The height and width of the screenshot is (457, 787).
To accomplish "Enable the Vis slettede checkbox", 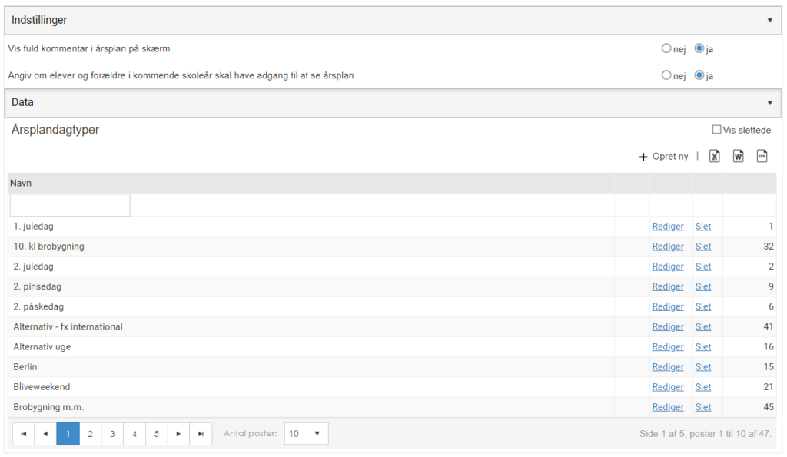I will 717,130.
